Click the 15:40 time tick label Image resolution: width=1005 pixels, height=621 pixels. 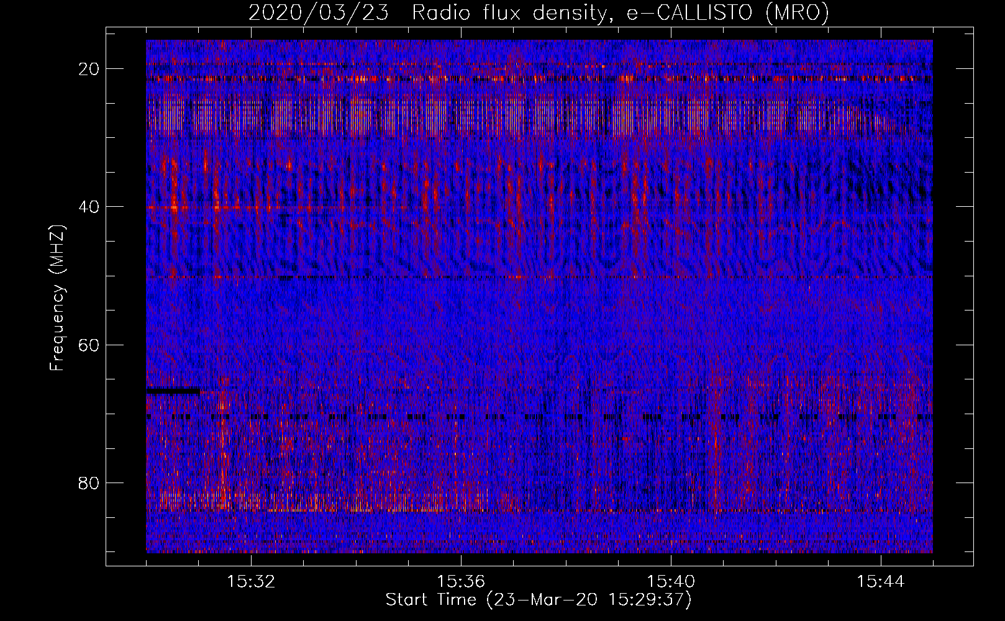671,582
